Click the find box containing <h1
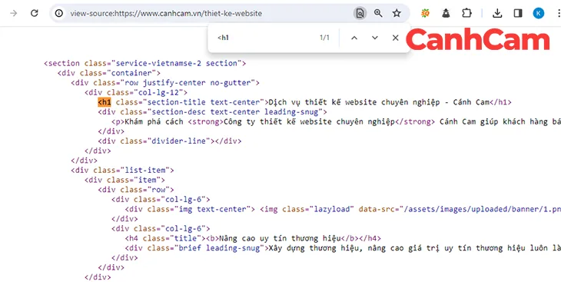This screenshot has height=282, width=561. pyautogui.click(x=265, y=38)
